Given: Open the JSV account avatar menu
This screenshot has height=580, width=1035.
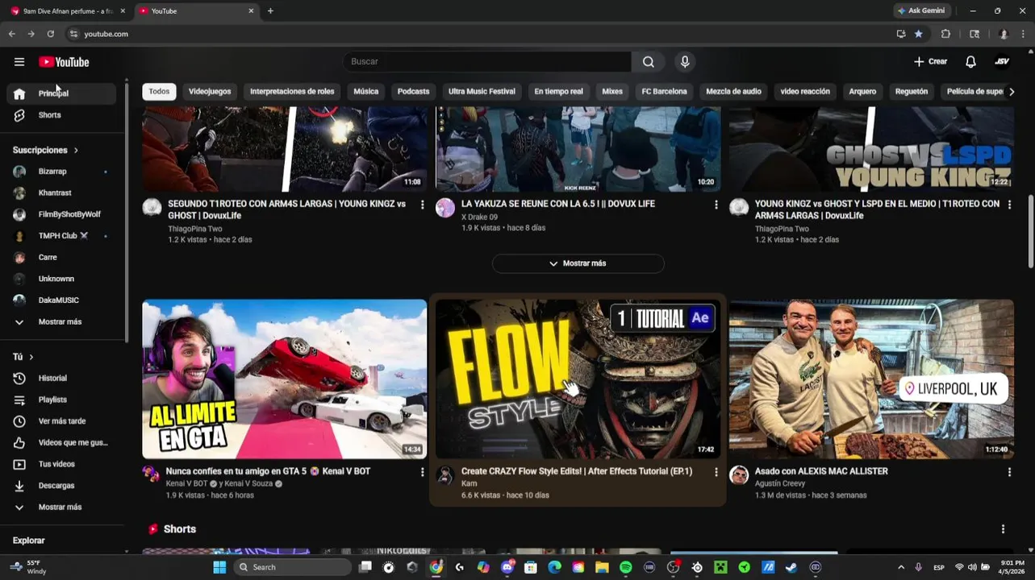Looking at the screenshot, I should click(x=1002, y=62).
